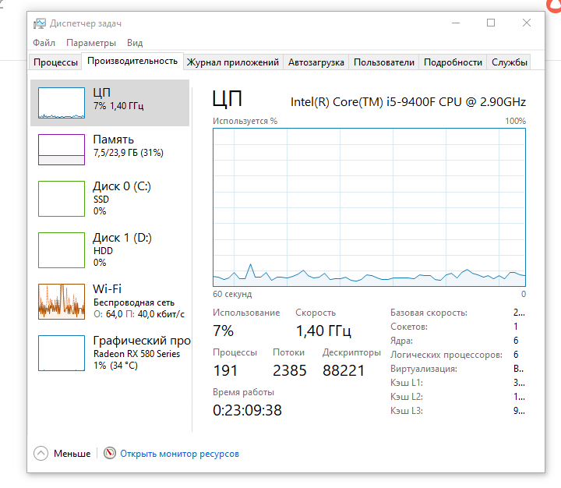The height and width of the screenshot is (488, 561).
Task: Go to the Автозагрузка tab
Action: 316,62
